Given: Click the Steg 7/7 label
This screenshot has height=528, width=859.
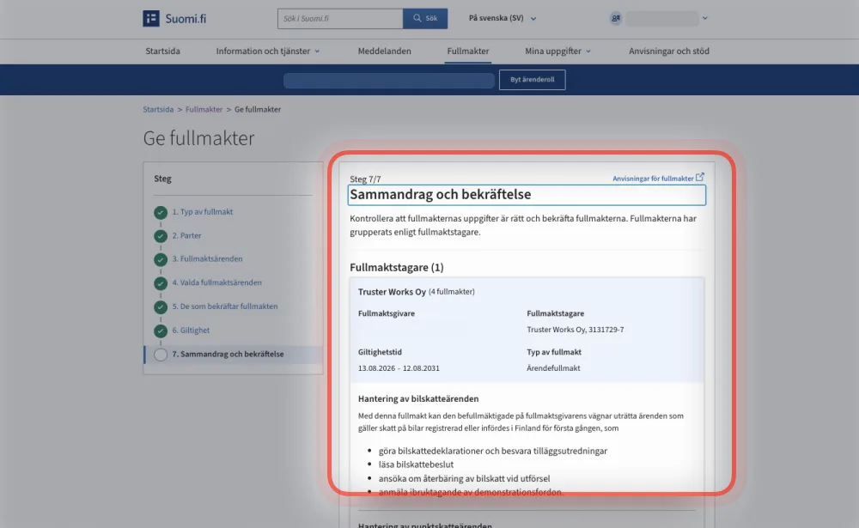Looking at the screenshot, I should tap(365, 179).
